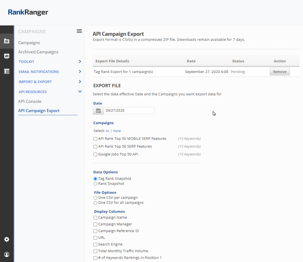This screenshot has width=303, height=262.
Task: Open user account profile icon
Action: 7,254
